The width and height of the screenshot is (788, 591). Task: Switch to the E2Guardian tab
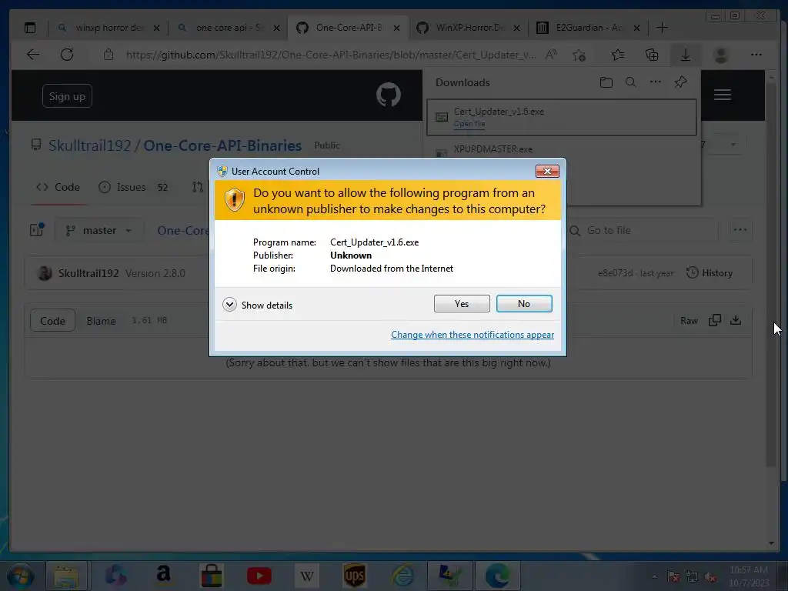coord(588,28)
